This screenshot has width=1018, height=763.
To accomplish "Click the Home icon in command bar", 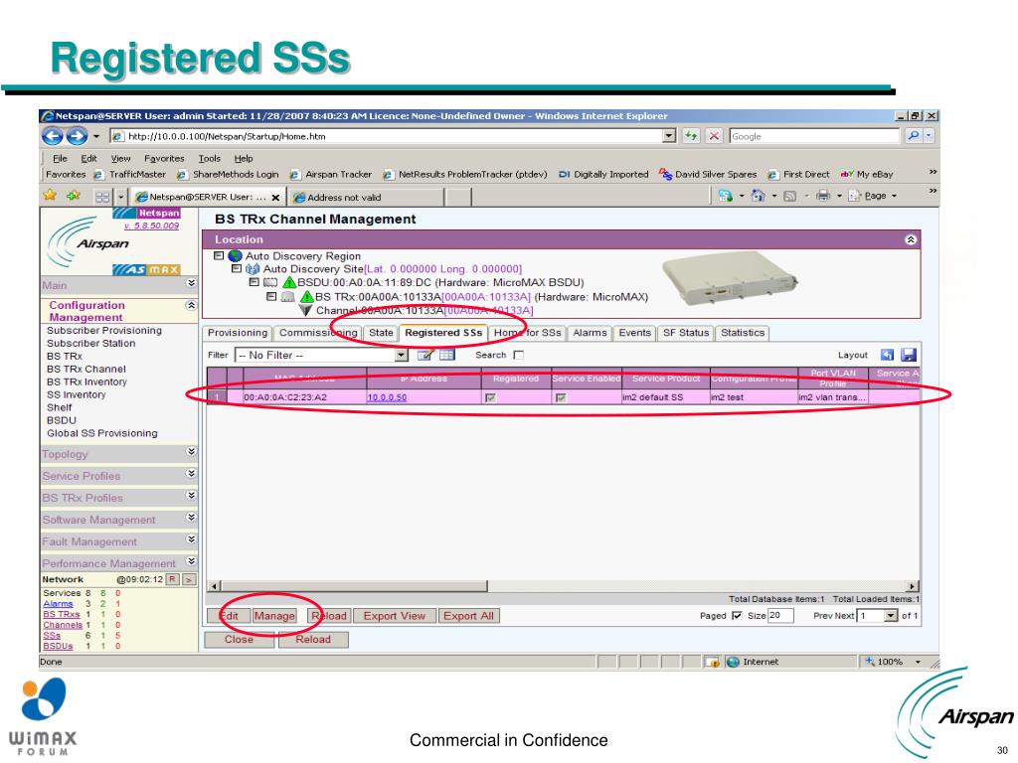I will click(x=758, y=196).
